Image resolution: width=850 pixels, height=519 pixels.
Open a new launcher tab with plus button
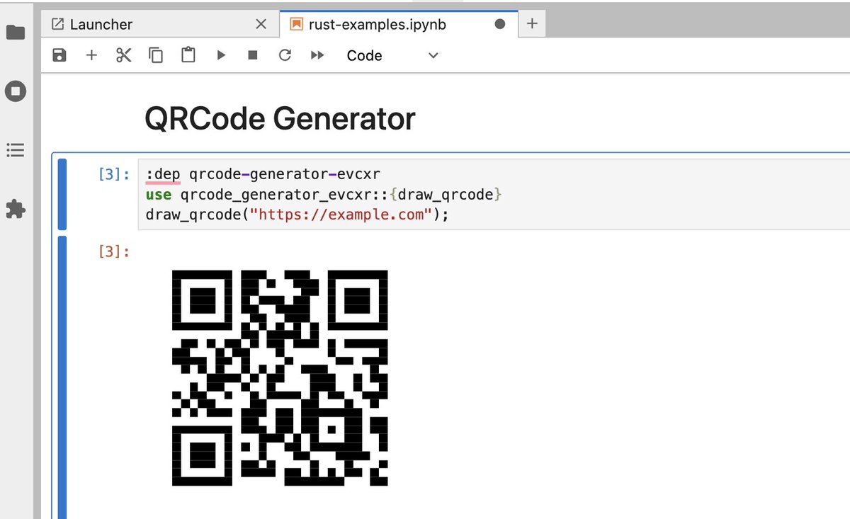click(x=533, y=24)
